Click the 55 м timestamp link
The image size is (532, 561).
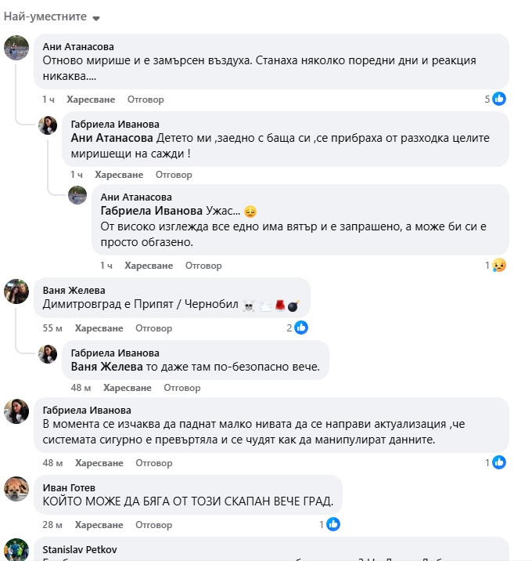point(53,328)
